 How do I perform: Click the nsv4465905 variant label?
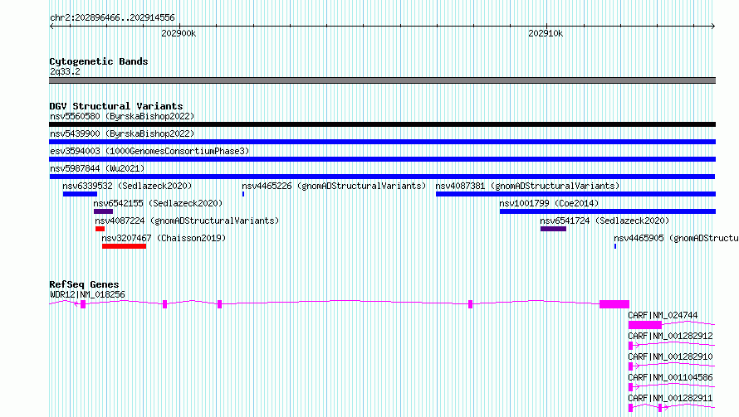coord(677,238)
